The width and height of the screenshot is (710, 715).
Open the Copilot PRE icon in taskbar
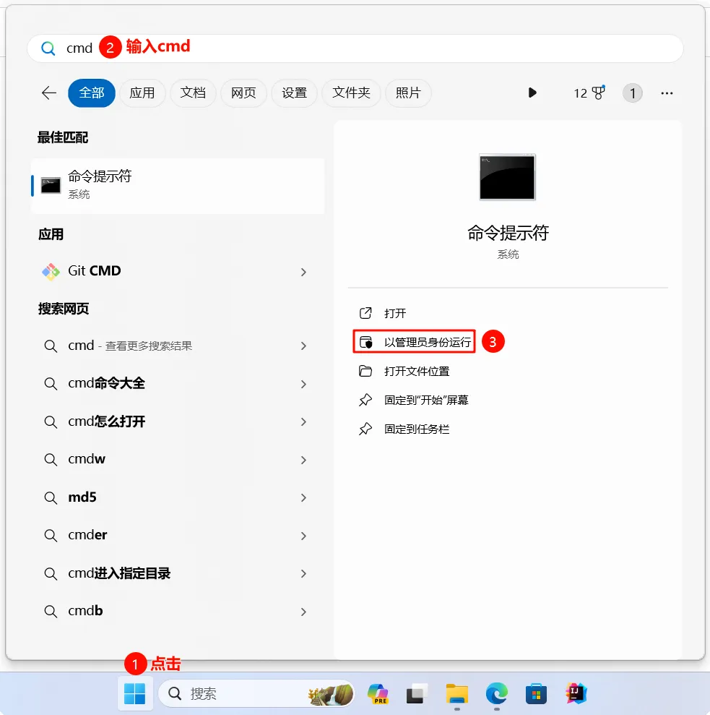pos(378,693)
